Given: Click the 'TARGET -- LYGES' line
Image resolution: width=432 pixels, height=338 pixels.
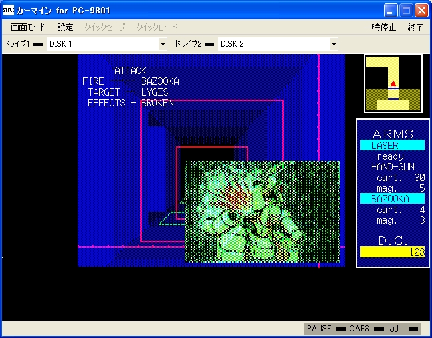Looking at the screenshot, I should point(128,92).
